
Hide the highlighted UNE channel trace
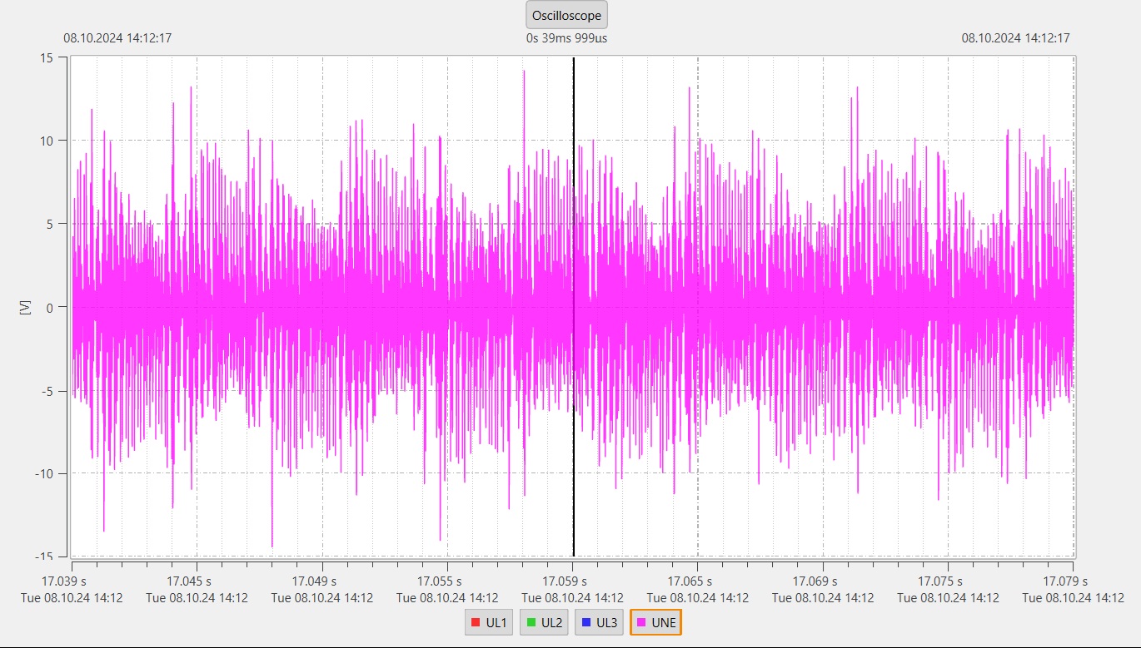click(655, 622)
